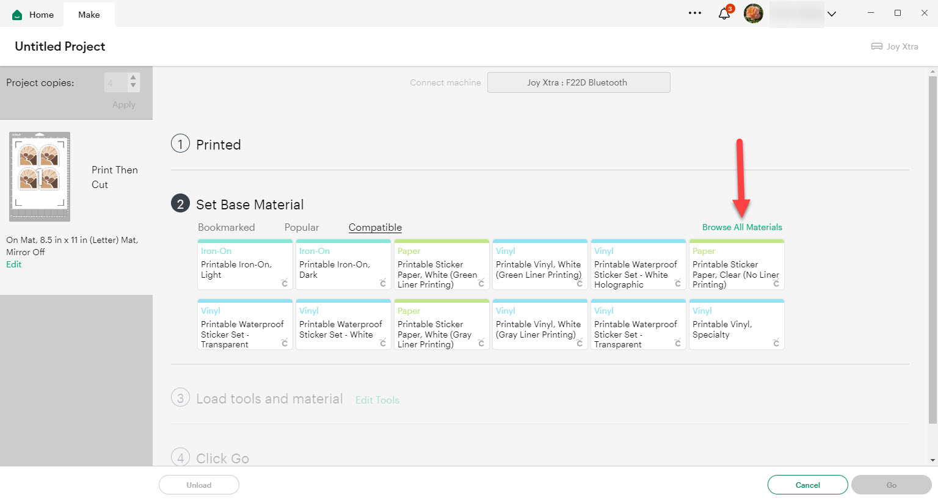
Task: Click the step 1 Printed circle icon
Action: 180,144
